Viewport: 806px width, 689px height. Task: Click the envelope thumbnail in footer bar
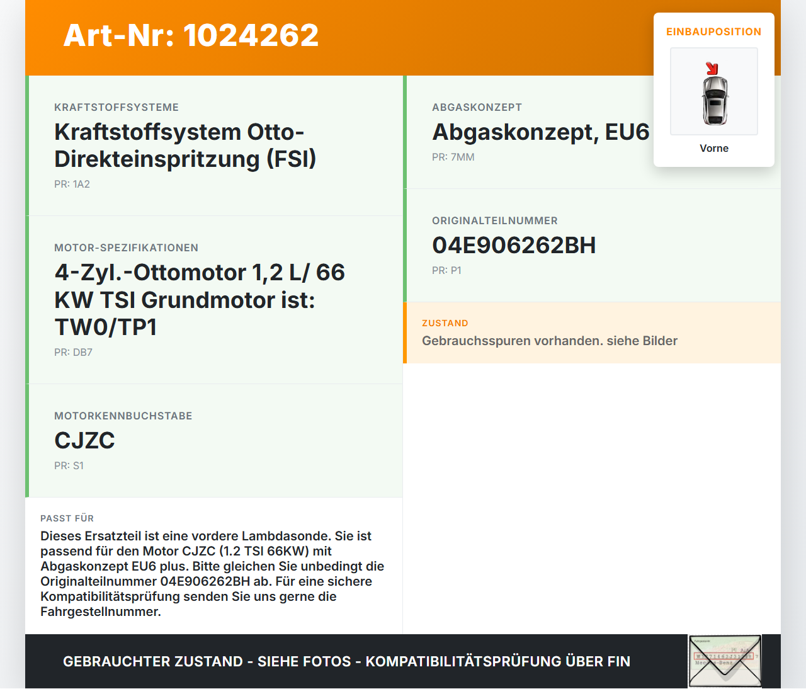725,661
